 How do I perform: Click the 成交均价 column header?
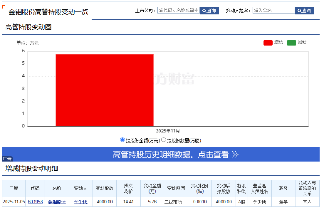tap(128, 188)
